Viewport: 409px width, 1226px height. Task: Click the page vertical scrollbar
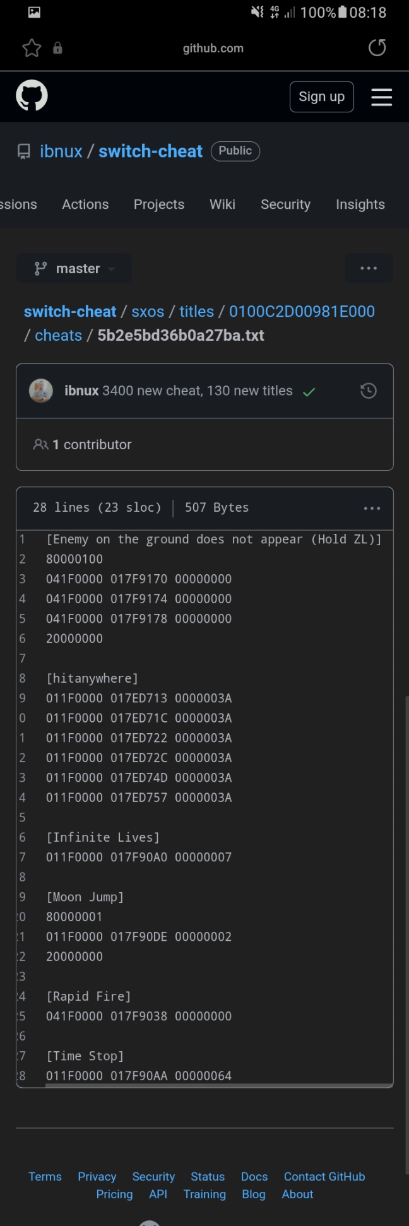point(406,934)
